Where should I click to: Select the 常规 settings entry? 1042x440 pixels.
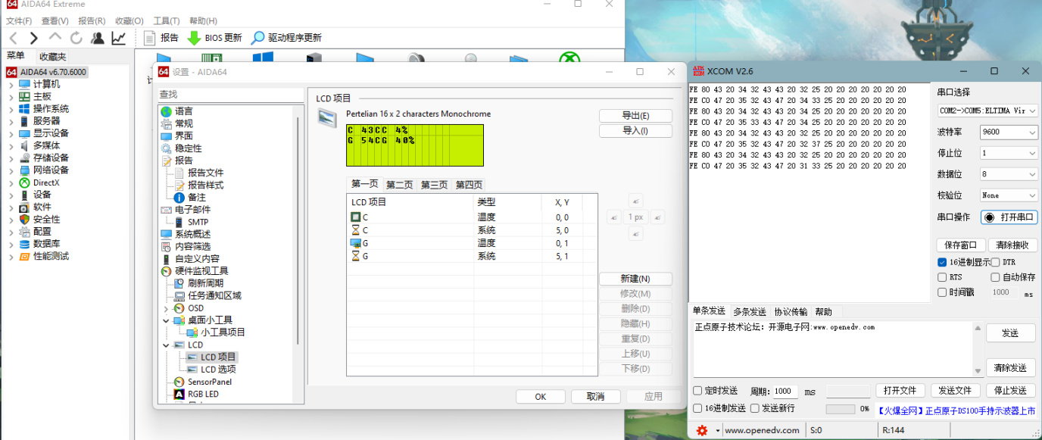pos(183,123)
